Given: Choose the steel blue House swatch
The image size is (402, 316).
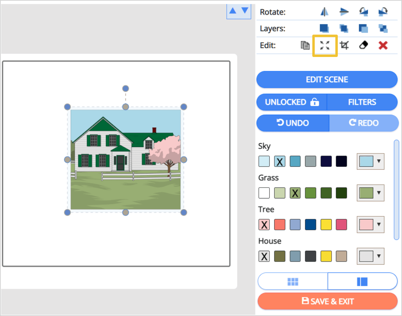Looking at the screenshot, I should 295,256.
